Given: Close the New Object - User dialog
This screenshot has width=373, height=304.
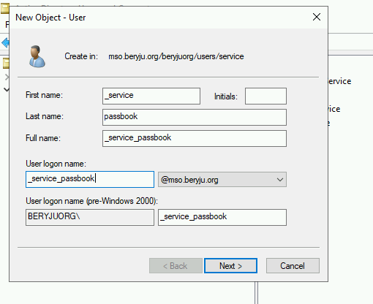Looking at the screenshot, I should [317, 17].
